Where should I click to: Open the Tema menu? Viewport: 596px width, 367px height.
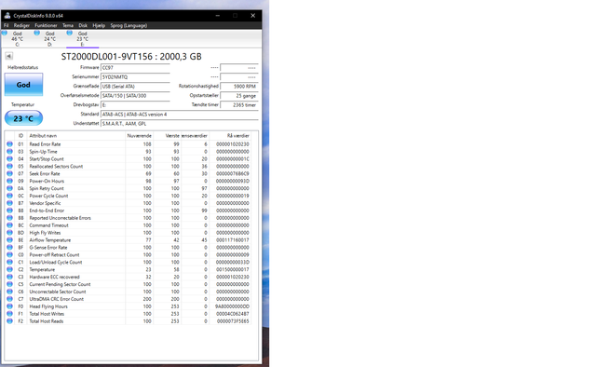tap(68, 25)
